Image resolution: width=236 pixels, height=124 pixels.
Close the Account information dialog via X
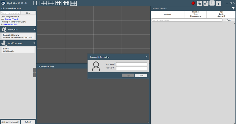147,57
